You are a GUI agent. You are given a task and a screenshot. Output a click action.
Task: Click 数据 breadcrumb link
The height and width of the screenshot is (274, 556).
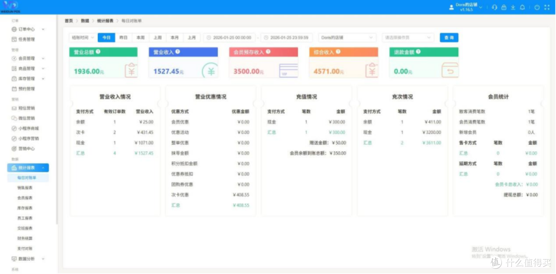(x=85, y=21)
